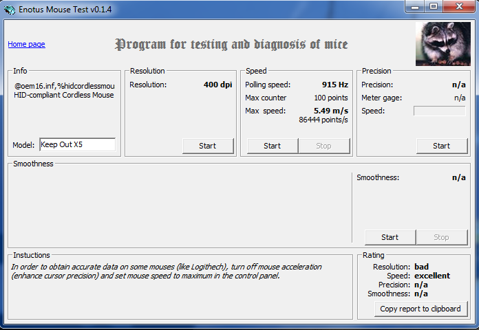Click the 5.49 m/s max speed value
Viewport: 479px width, 330px height.
pos(331,111)
